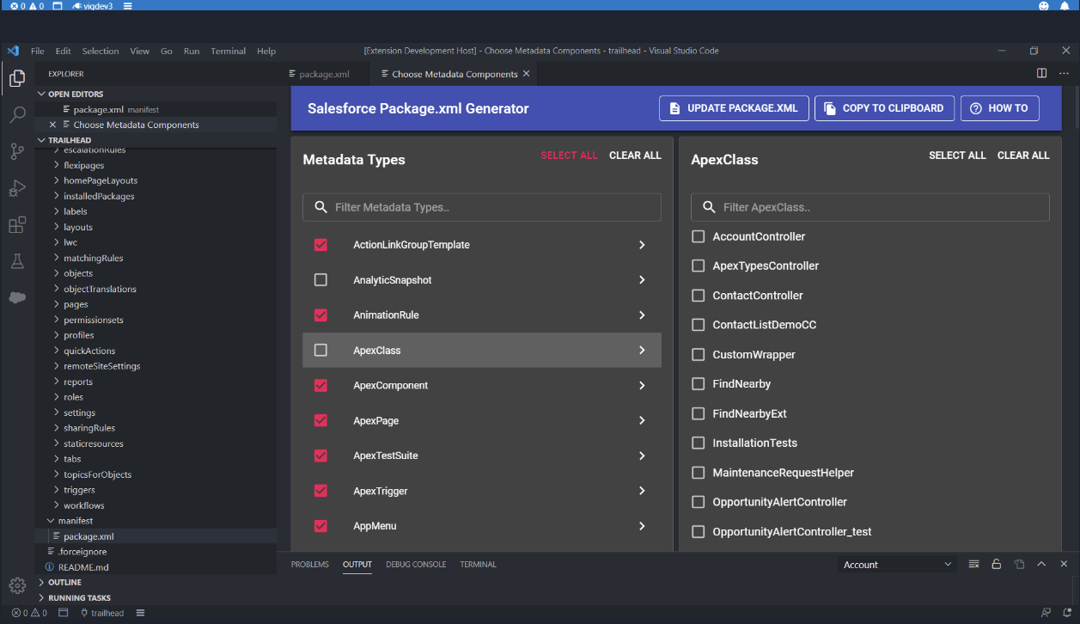The image size is (1080, 624).
Task: Switch to the package.xml editor tab
Action: tap(325, 74)
